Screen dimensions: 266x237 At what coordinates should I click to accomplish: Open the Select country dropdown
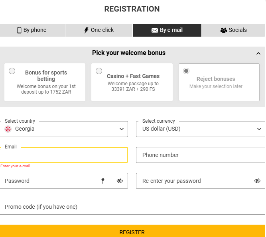pos(64,129)
